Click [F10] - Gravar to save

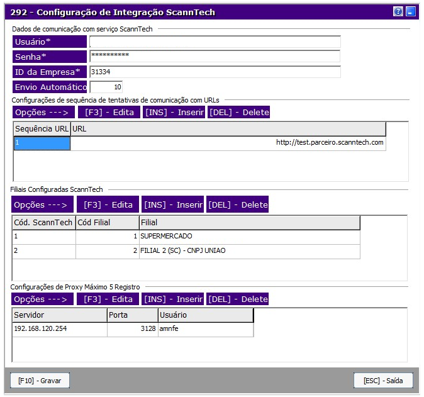tap(40, 381)
